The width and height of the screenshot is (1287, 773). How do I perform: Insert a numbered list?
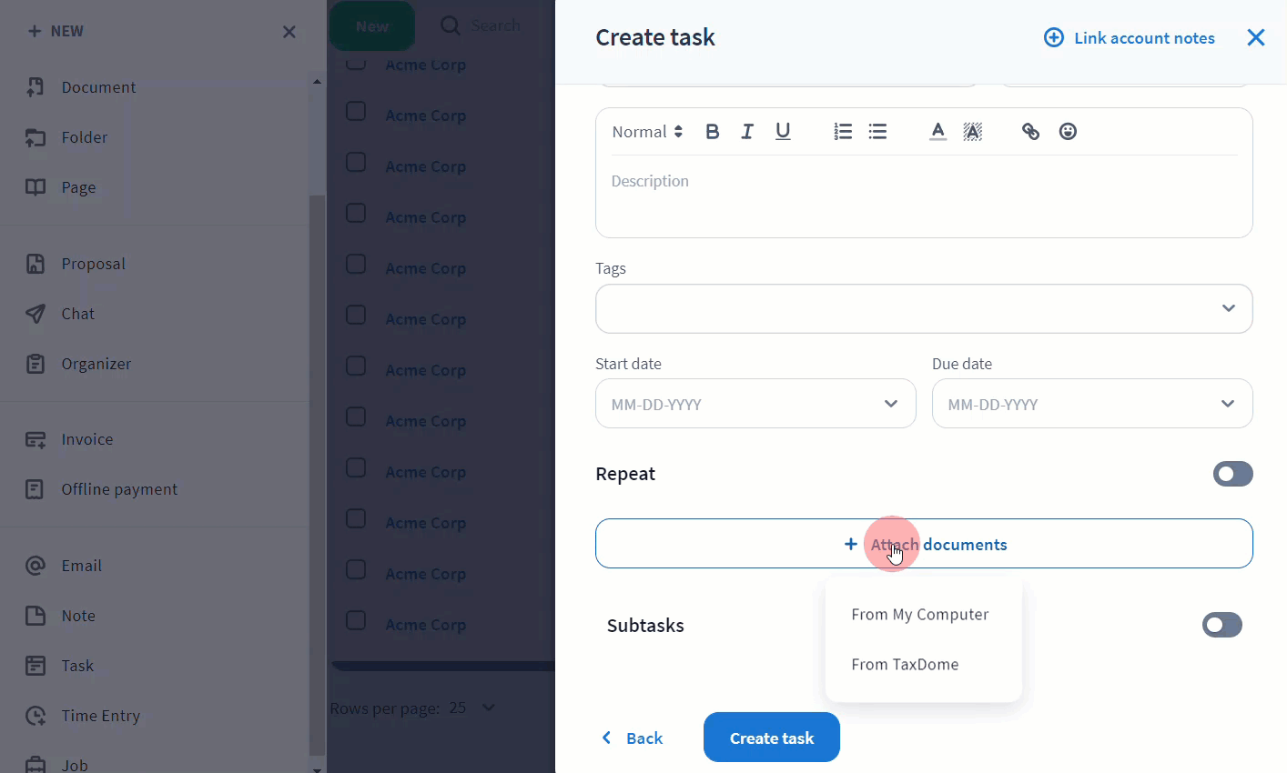pos(843,132)
